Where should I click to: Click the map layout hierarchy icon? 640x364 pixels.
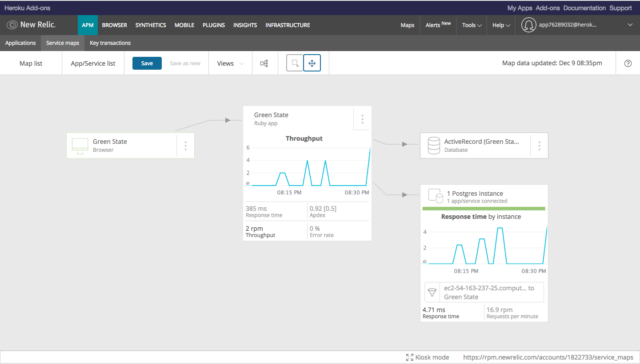(x=264, y=63)
